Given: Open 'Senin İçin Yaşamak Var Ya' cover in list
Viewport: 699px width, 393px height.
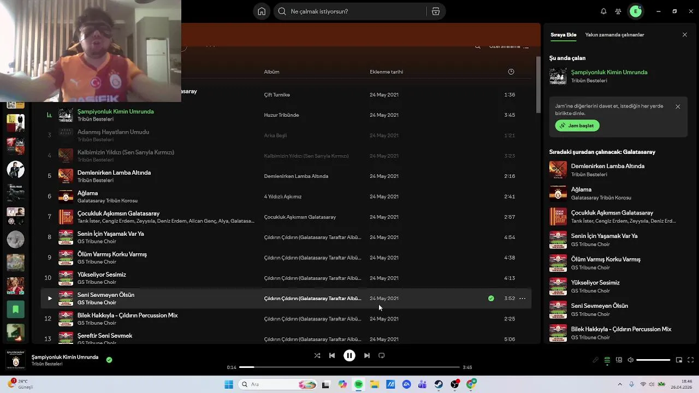Looking at the screenshot, I should (66, 237).
